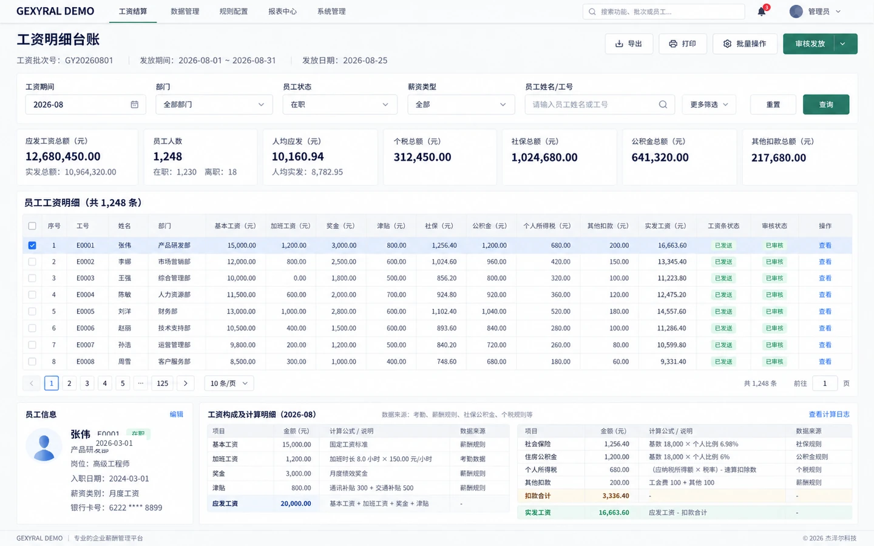Image resolution: width=874 pixels, height=546 pixels.
Task: Click the 前往 page number input
Action: point(825,383)
